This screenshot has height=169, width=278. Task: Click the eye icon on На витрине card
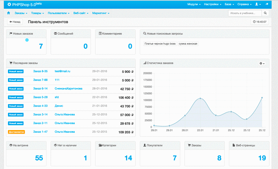click(11, 145)
